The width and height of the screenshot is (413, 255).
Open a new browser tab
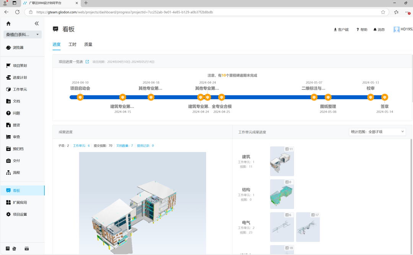[x=86, y=3]
